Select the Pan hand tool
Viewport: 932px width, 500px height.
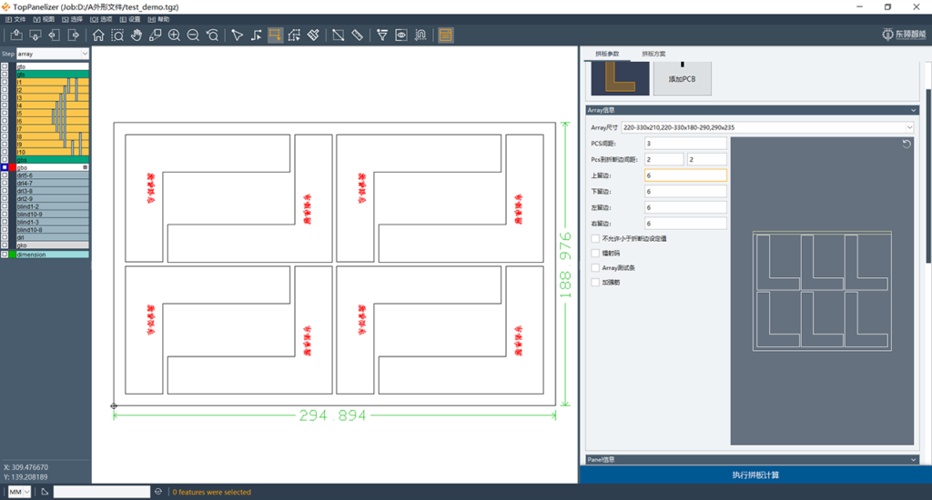pos(137,35)
